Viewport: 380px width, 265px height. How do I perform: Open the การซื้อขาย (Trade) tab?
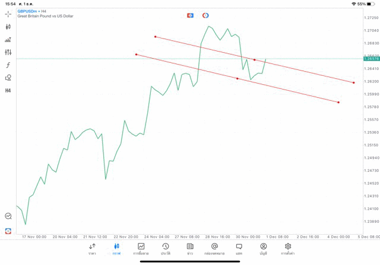pyautogui.click(x=141, y=249)
